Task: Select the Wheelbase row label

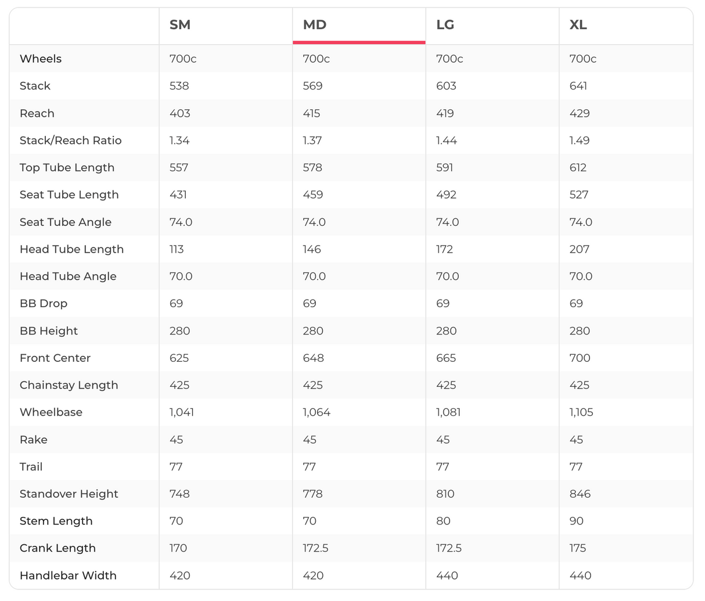Action: coord(51,412)
